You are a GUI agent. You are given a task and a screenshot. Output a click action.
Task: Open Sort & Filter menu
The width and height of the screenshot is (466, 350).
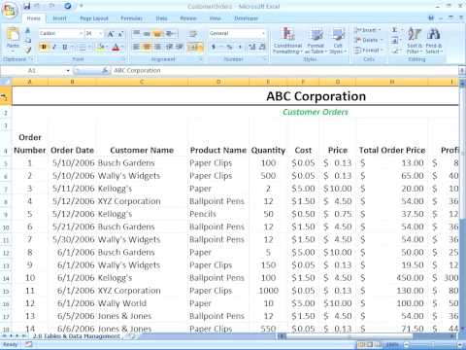tap(415, 41)
